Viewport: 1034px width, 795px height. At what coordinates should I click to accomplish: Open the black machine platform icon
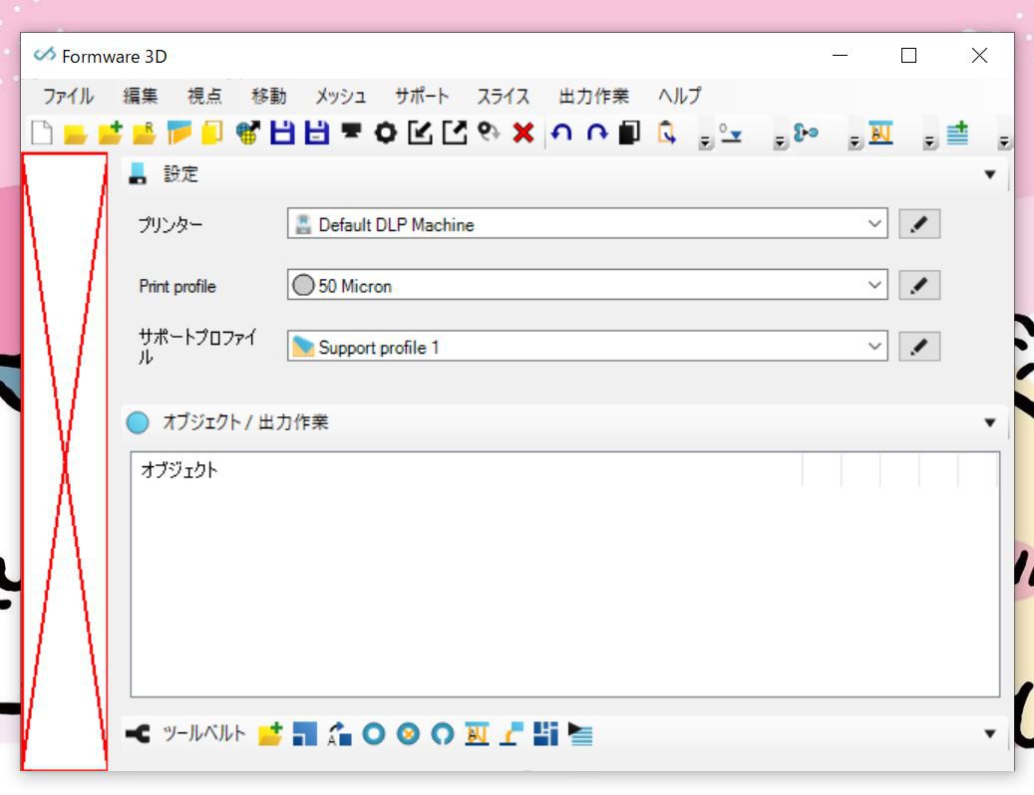point(351,132)
